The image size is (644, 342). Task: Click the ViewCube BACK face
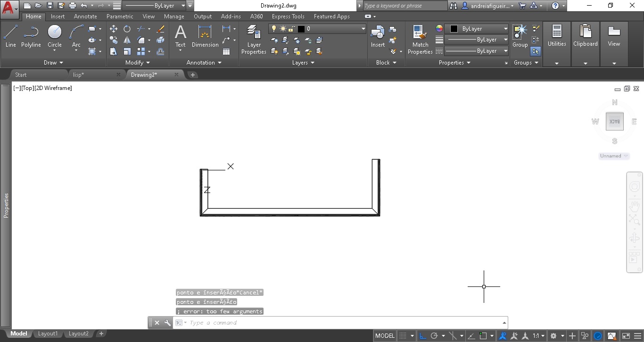[615, 122]
